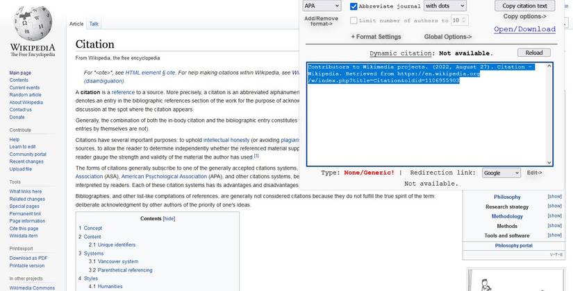
Task: Uncheck the Abbreviate journal checkbox
Action: [354, 6]
